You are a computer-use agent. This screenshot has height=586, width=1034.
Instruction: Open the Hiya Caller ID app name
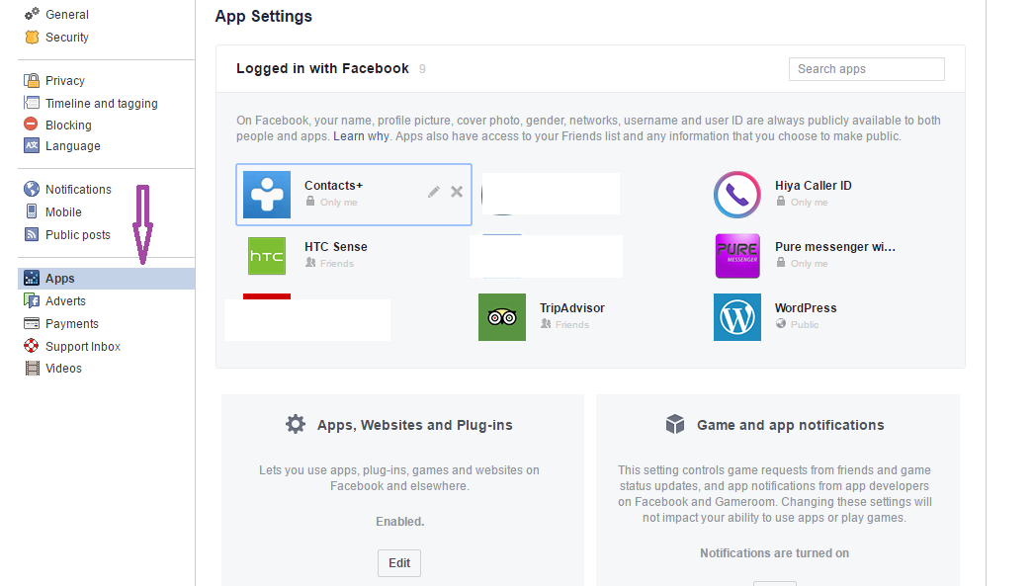click(814, 186)
